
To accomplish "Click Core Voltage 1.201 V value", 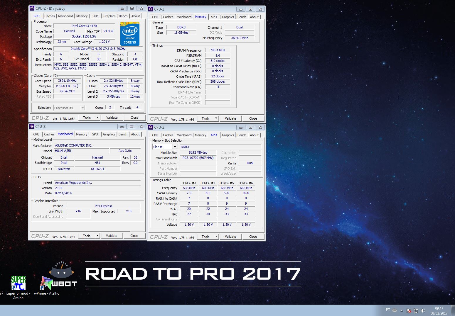I will 104,42.
